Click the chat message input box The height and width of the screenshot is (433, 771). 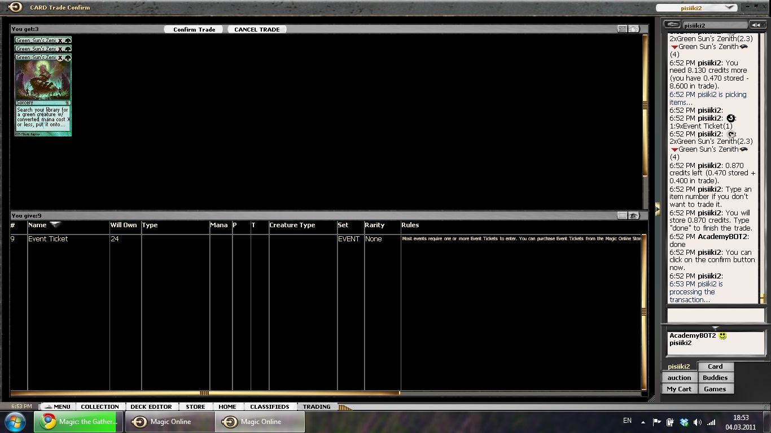pyautogui.click(x=715, y=315)
